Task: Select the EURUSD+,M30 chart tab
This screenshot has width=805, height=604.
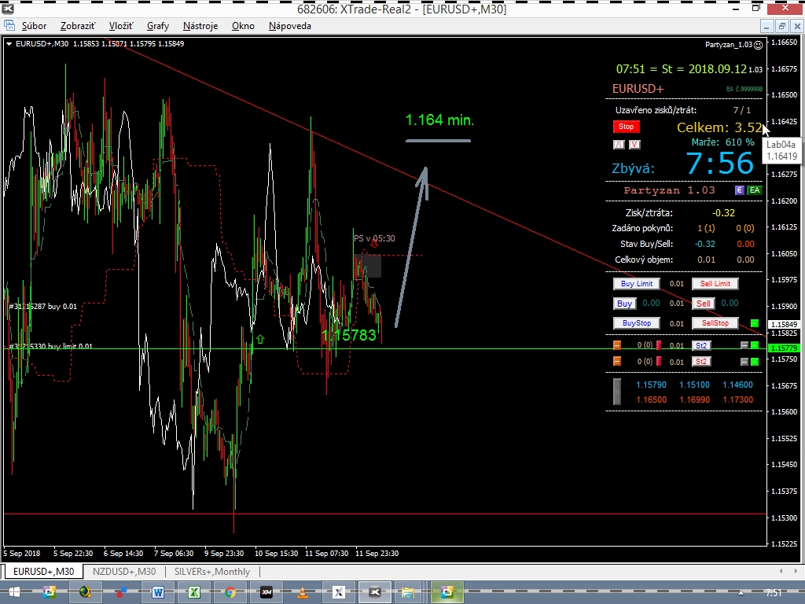Action: click(44, 572)
